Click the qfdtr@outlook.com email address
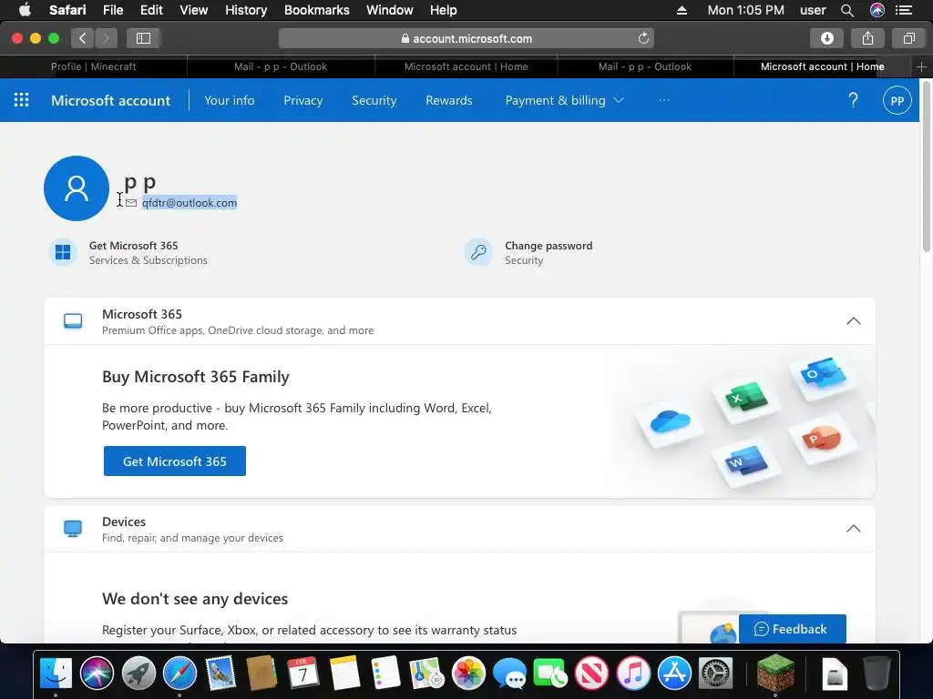The width and height of the screenshot is (933, 699). click(x=190, y=203)
